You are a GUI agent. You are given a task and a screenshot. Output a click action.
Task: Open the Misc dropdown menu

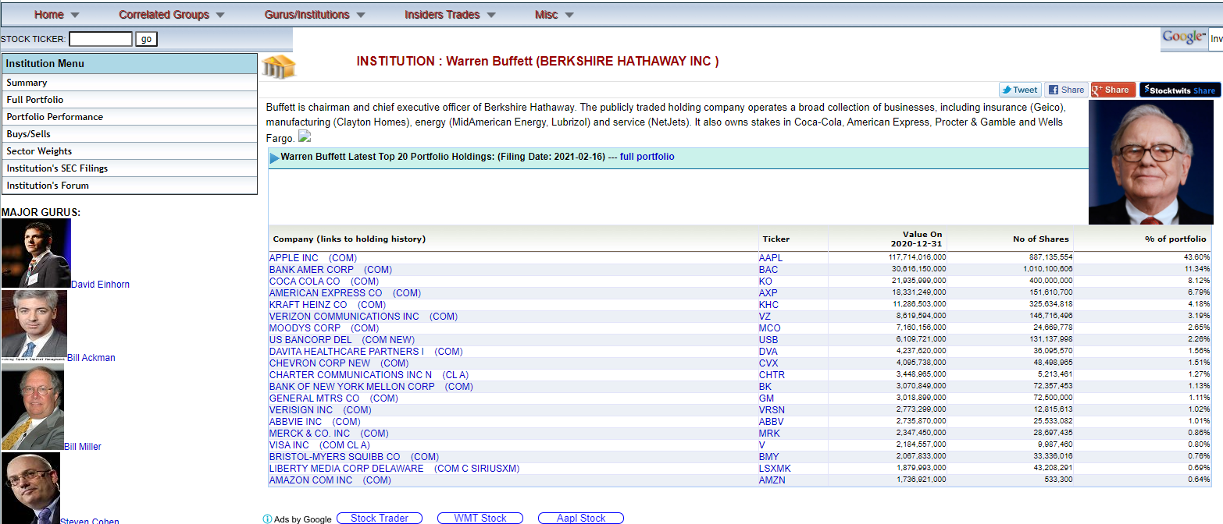point(554,15)
